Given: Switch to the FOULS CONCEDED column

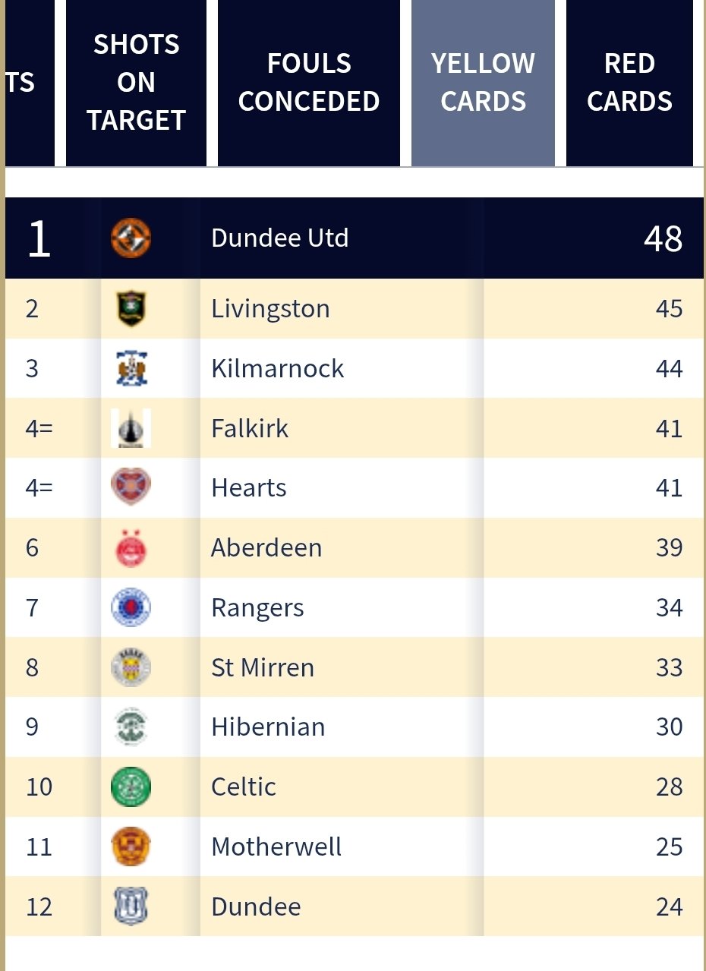Looking at the screenshot, I should [x=308, y=82].
